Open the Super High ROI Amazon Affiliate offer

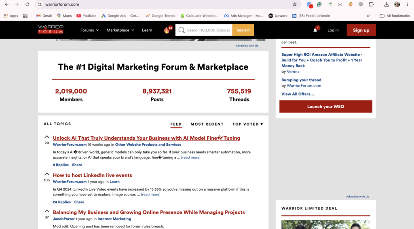(x=322, y=60)
